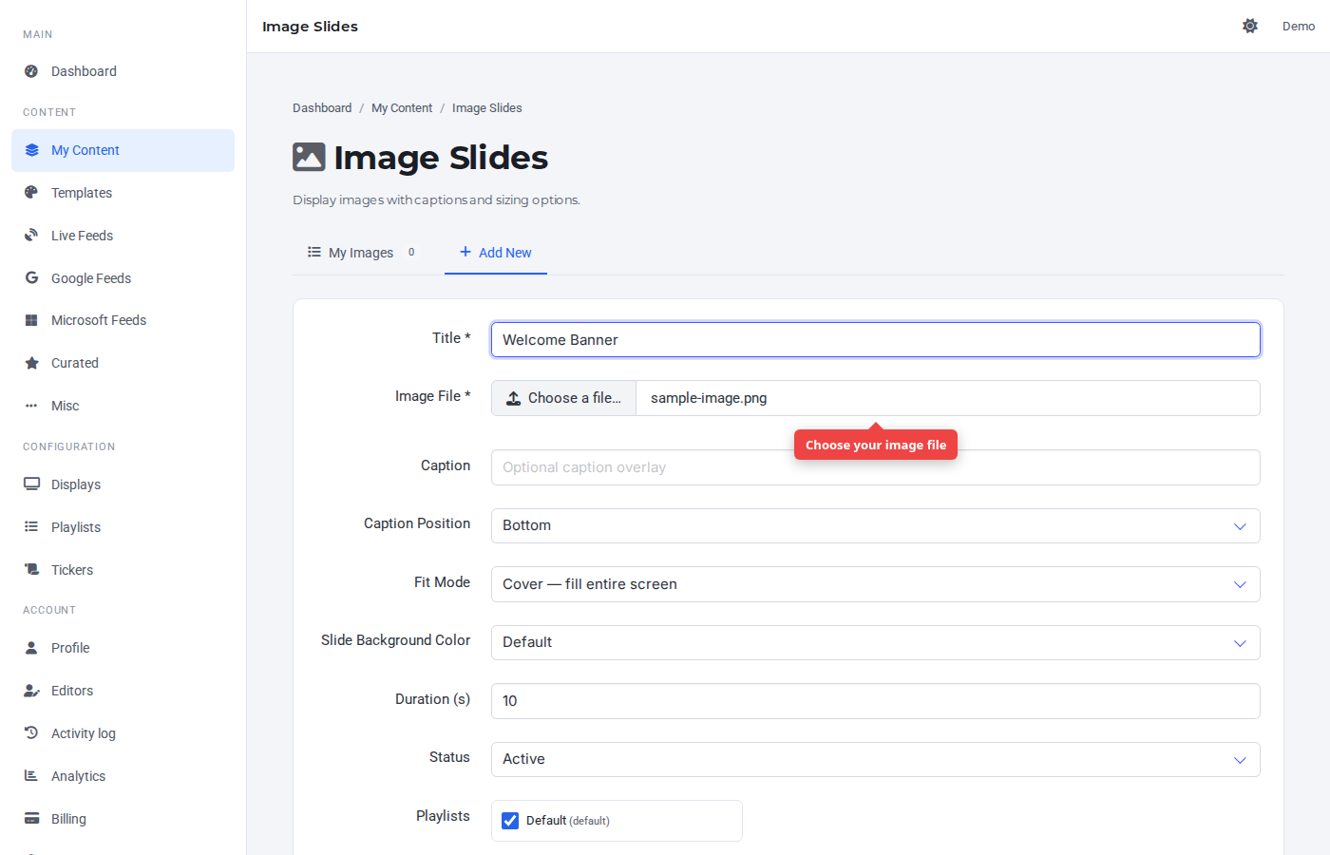1330x855 pixels.
Task: Open the Caption Position dropdown
Action: click(875, 525)
